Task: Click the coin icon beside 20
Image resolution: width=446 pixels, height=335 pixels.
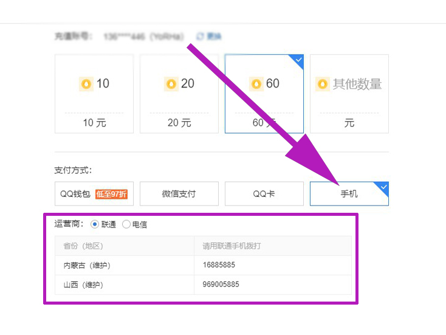Action: 171,84
